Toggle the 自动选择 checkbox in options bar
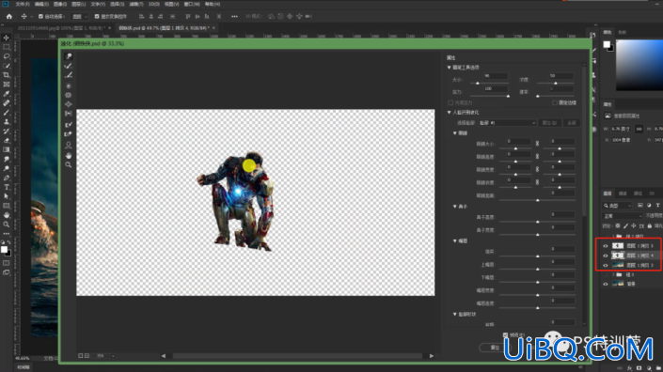The image size is (663, 372). click(x=40, y=17)
